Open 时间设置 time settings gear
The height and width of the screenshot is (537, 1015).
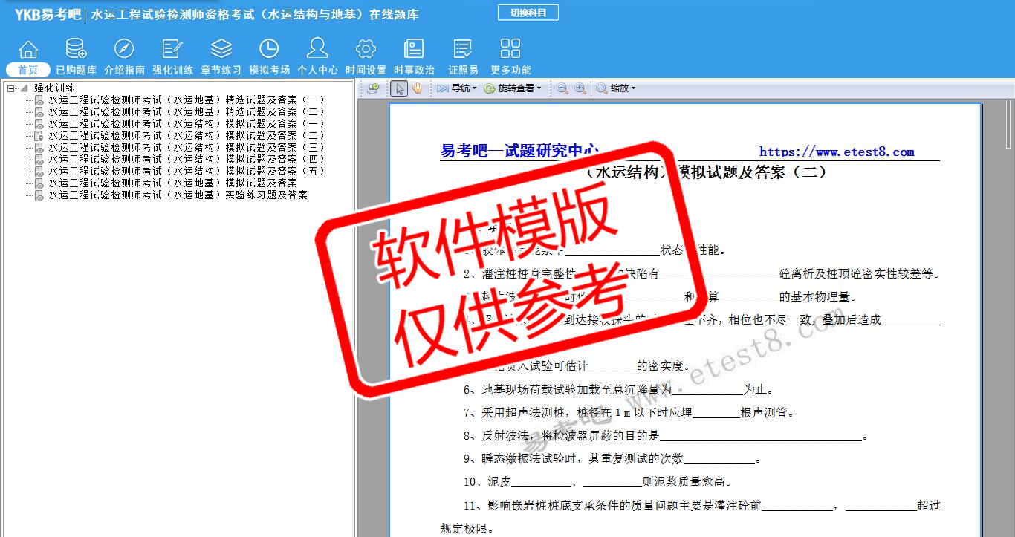[x=366, y=57]
